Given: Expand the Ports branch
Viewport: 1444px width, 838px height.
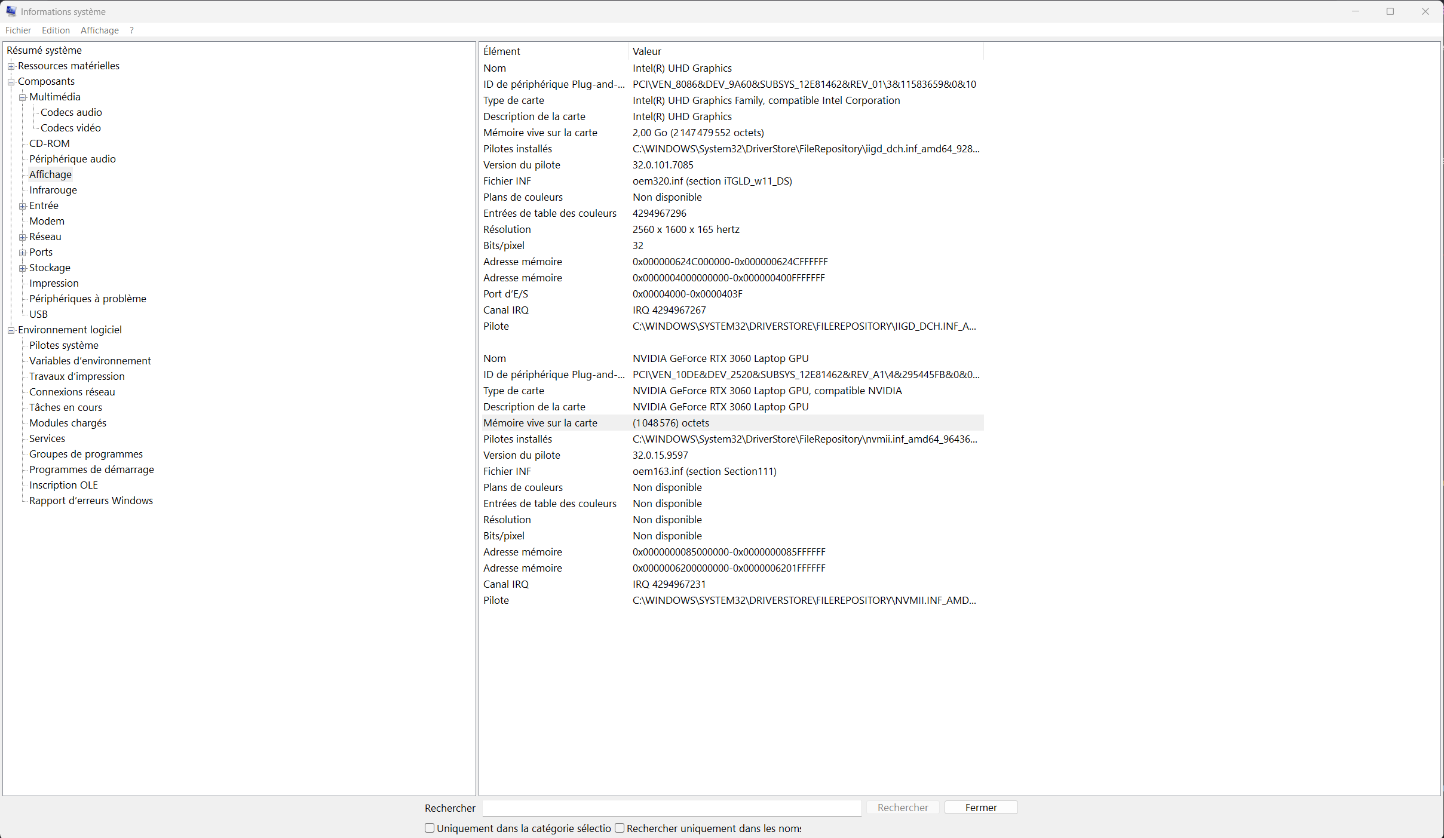Looking at the screenshot, I should pyautogui.click(x=22, y=253).
